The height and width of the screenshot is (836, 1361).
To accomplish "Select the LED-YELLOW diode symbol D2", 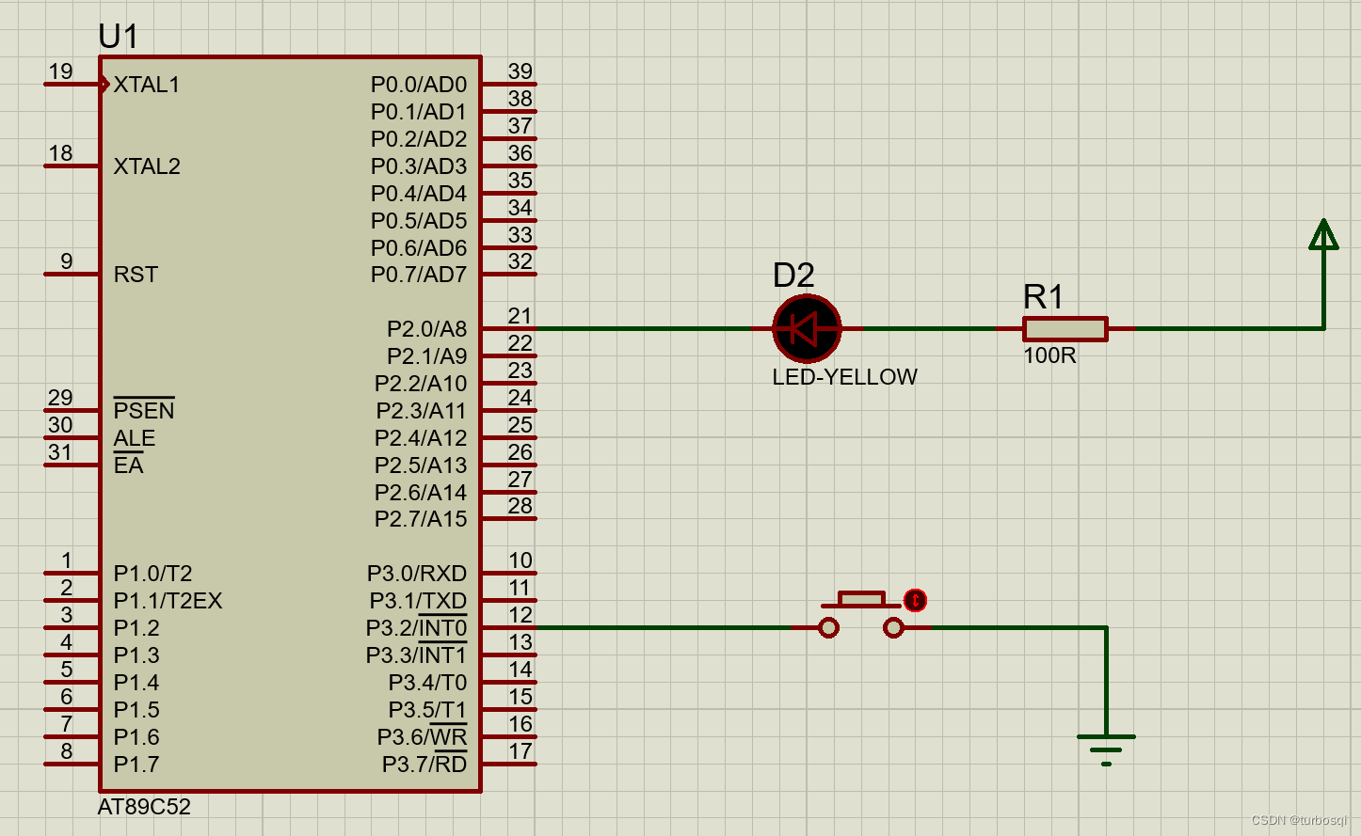I will pyautogui.click(x=807, y=329).
